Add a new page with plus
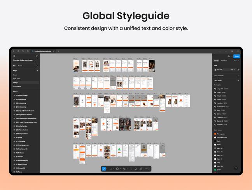The height and width of the screenshot is (190, 252). click(37, 71)
